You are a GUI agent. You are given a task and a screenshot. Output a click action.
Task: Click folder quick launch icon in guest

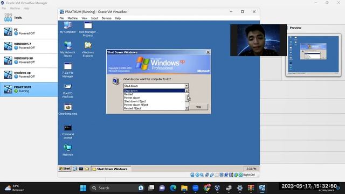[x=87, y=169]
